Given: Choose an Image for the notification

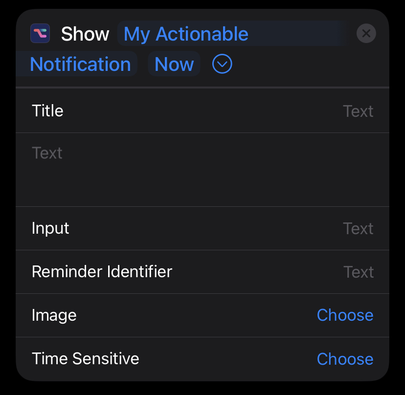Looking at the screenshot, I should point(345,315).
